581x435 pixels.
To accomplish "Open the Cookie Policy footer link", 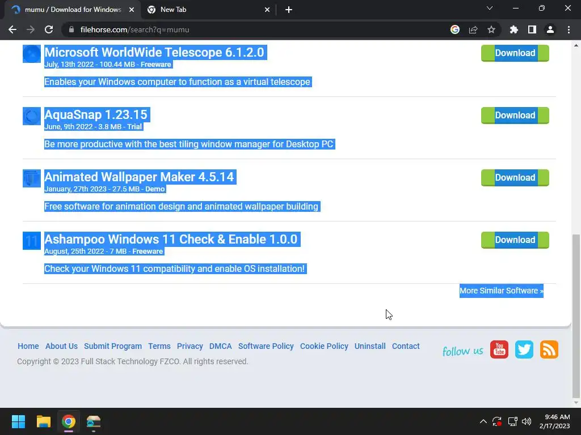I will click(x=324, y=346).
